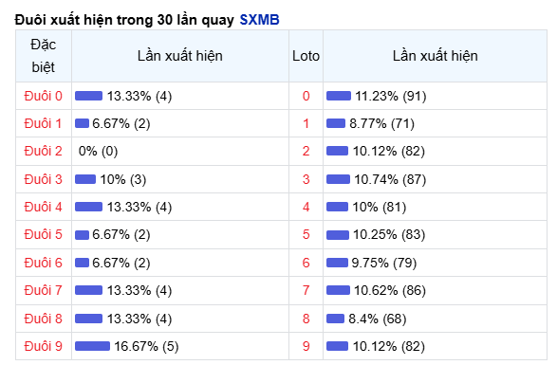Click the 8.4% (68) value
The height and width of the screenshot is (365, 557).
pyautogui.click(x=378, y=319)
